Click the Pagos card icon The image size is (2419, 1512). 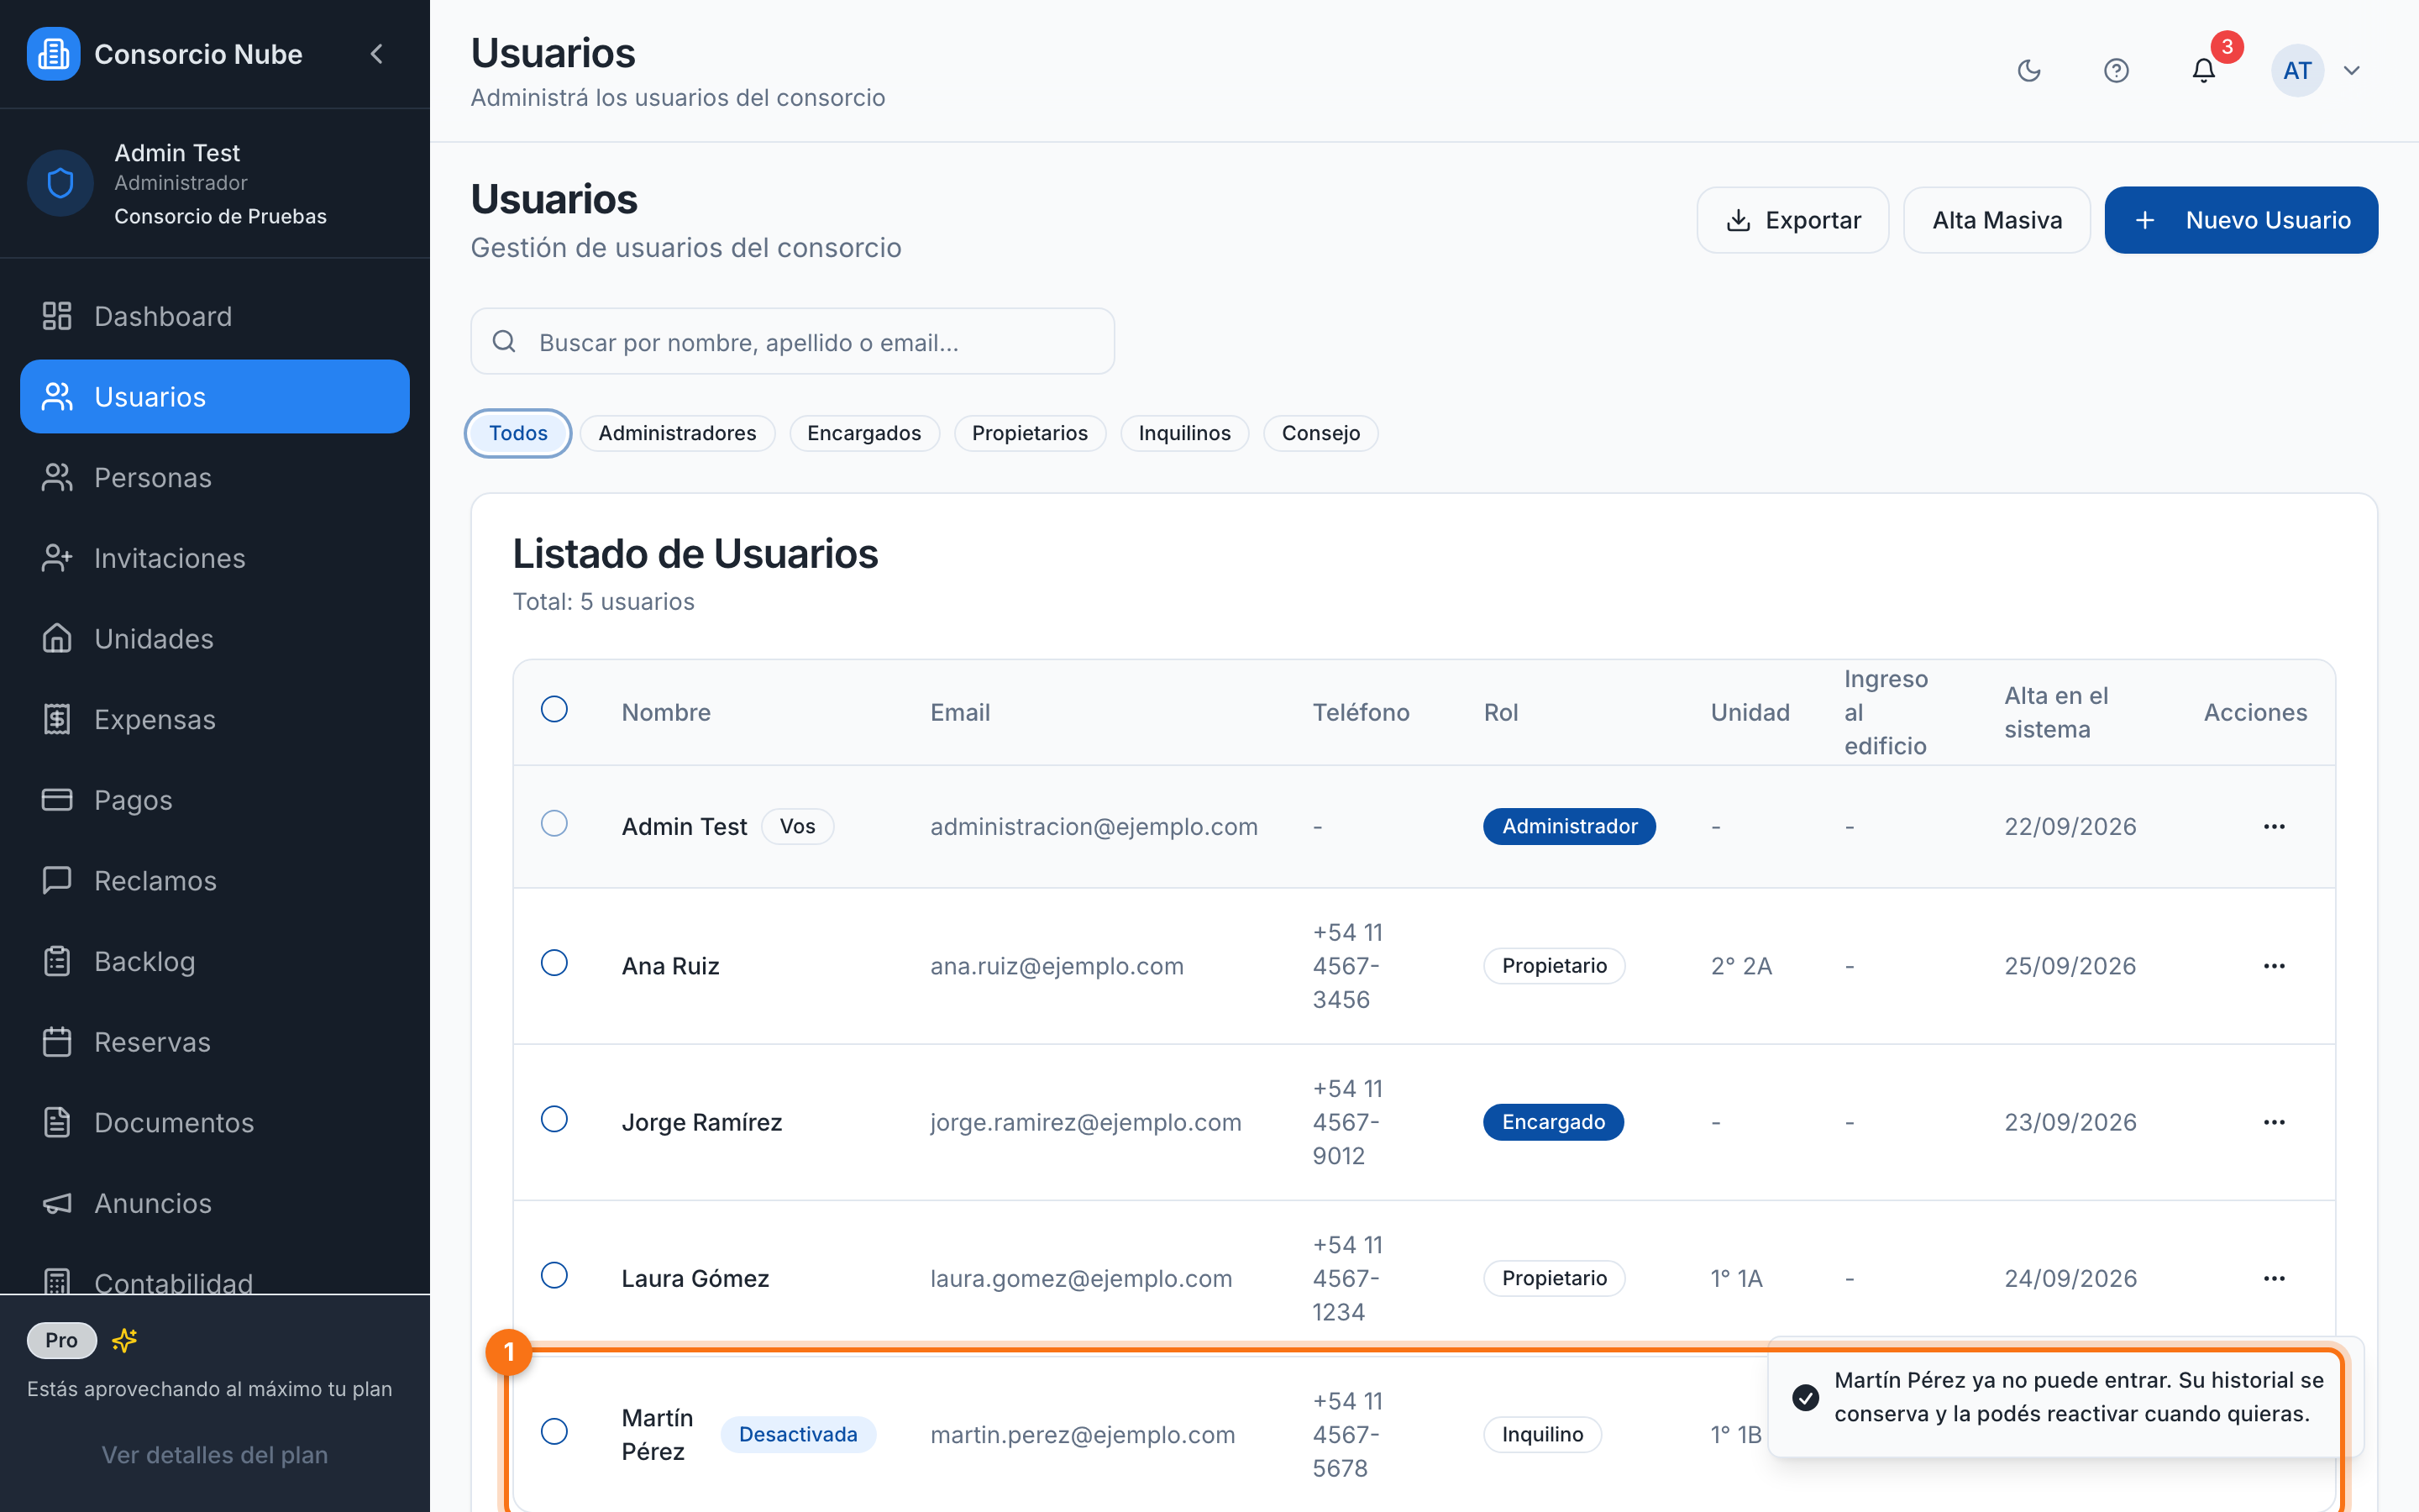click(x=57, y=800)
